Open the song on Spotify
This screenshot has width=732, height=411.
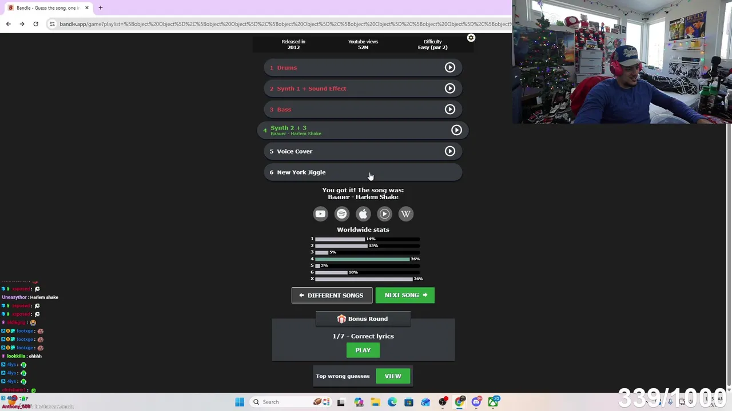click(341, 213)
